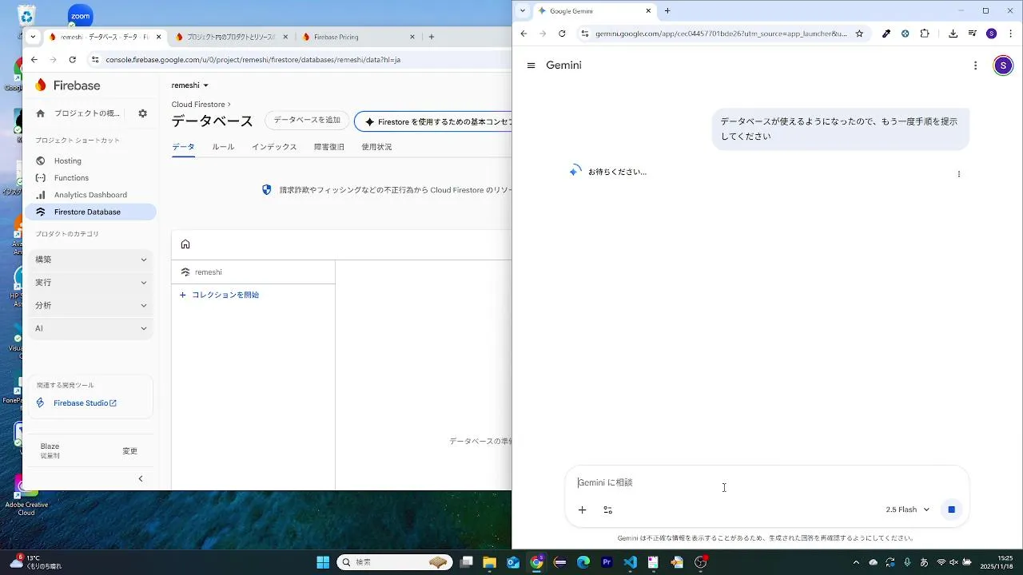1023x575 pixels.
Task: Click the データベースを追加 button
Action: click(x=307, y=121)
